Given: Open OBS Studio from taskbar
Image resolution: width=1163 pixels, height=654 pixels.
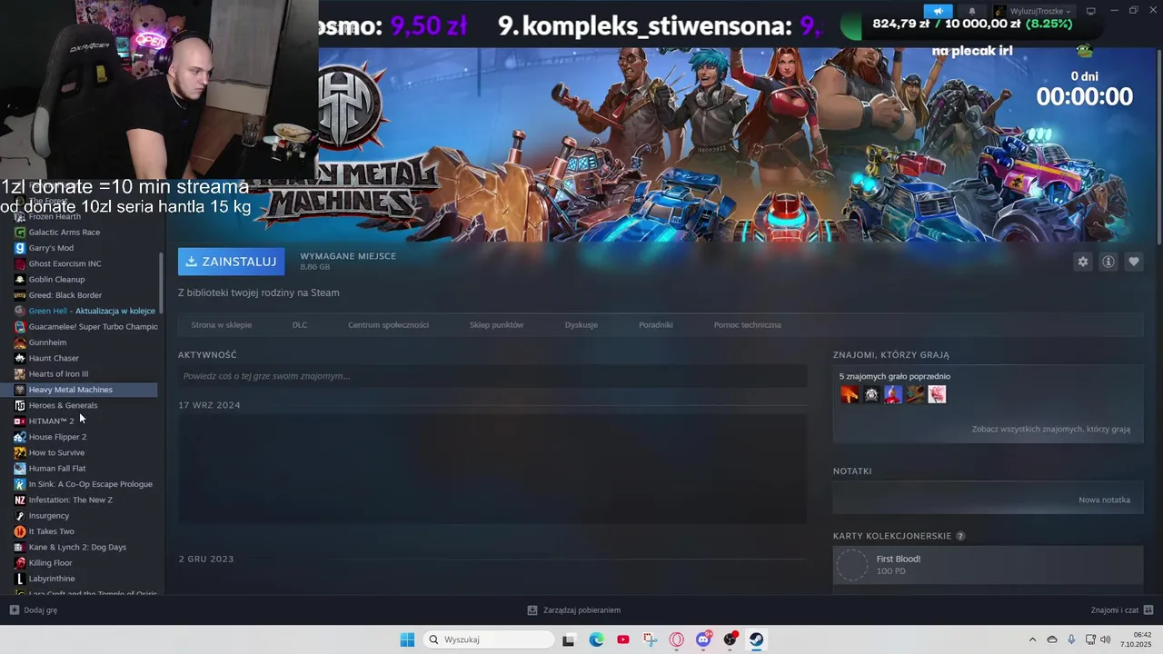Looking at the screenshot, I should tap(730, 639).
